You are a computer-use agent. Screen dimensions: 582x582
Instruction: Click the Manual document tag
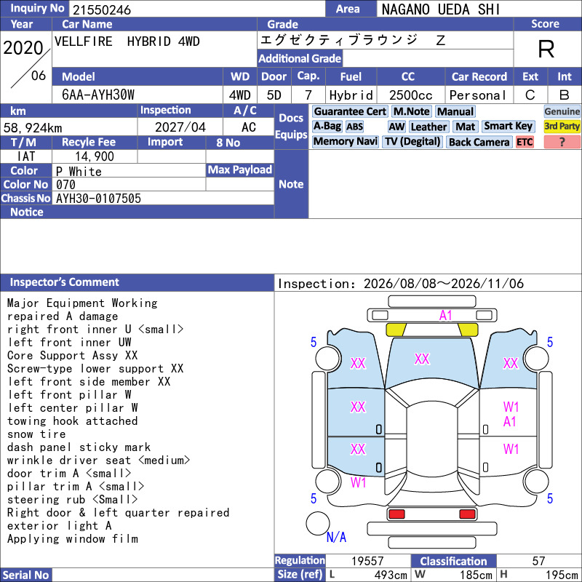(455, 111)
